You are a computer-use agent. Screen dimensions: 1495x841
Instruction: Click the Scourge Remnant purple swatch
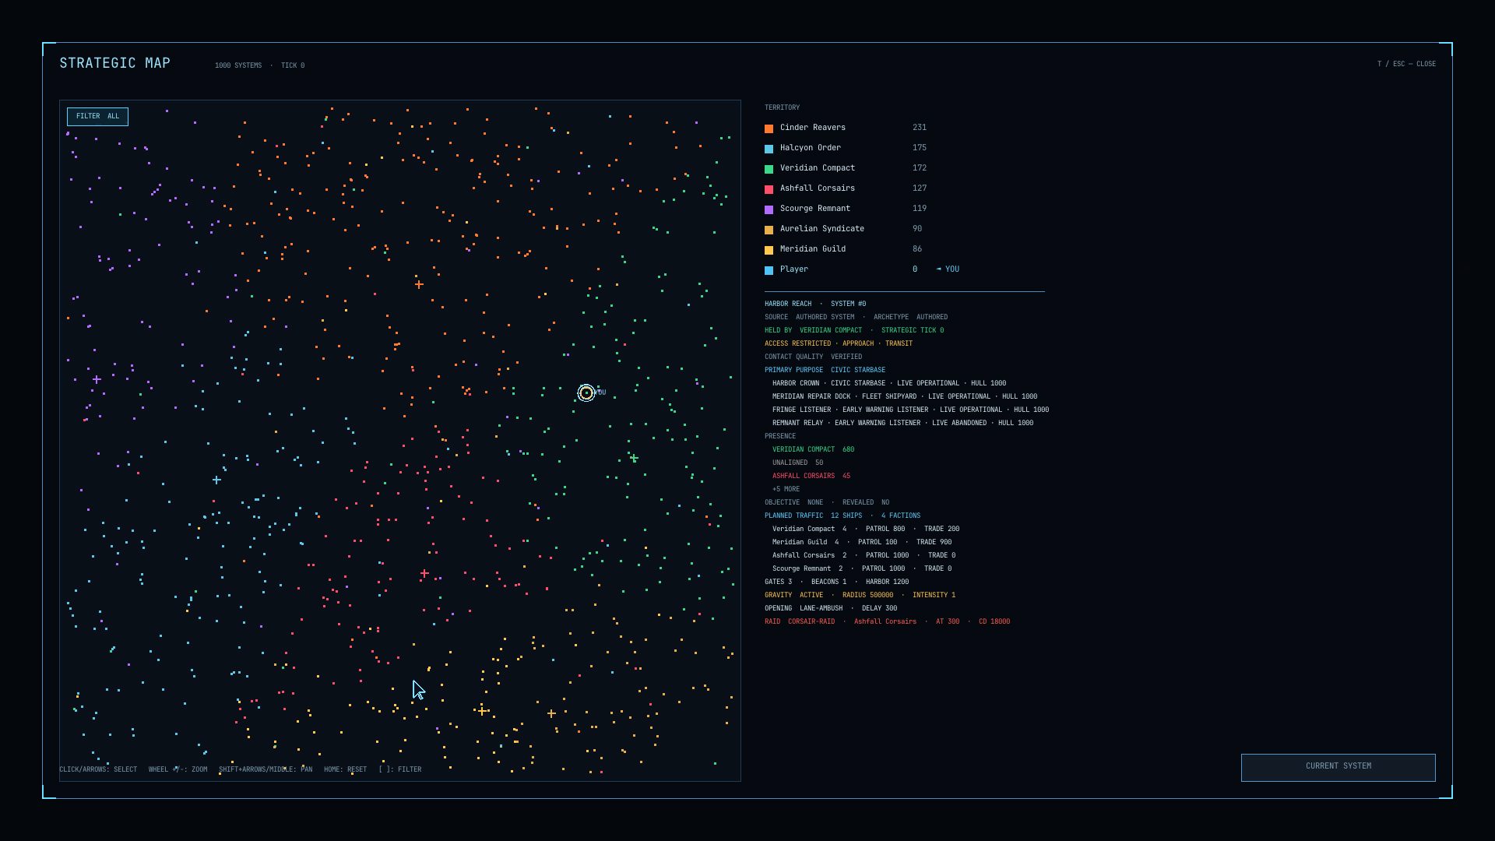click(x=769, y=209)
